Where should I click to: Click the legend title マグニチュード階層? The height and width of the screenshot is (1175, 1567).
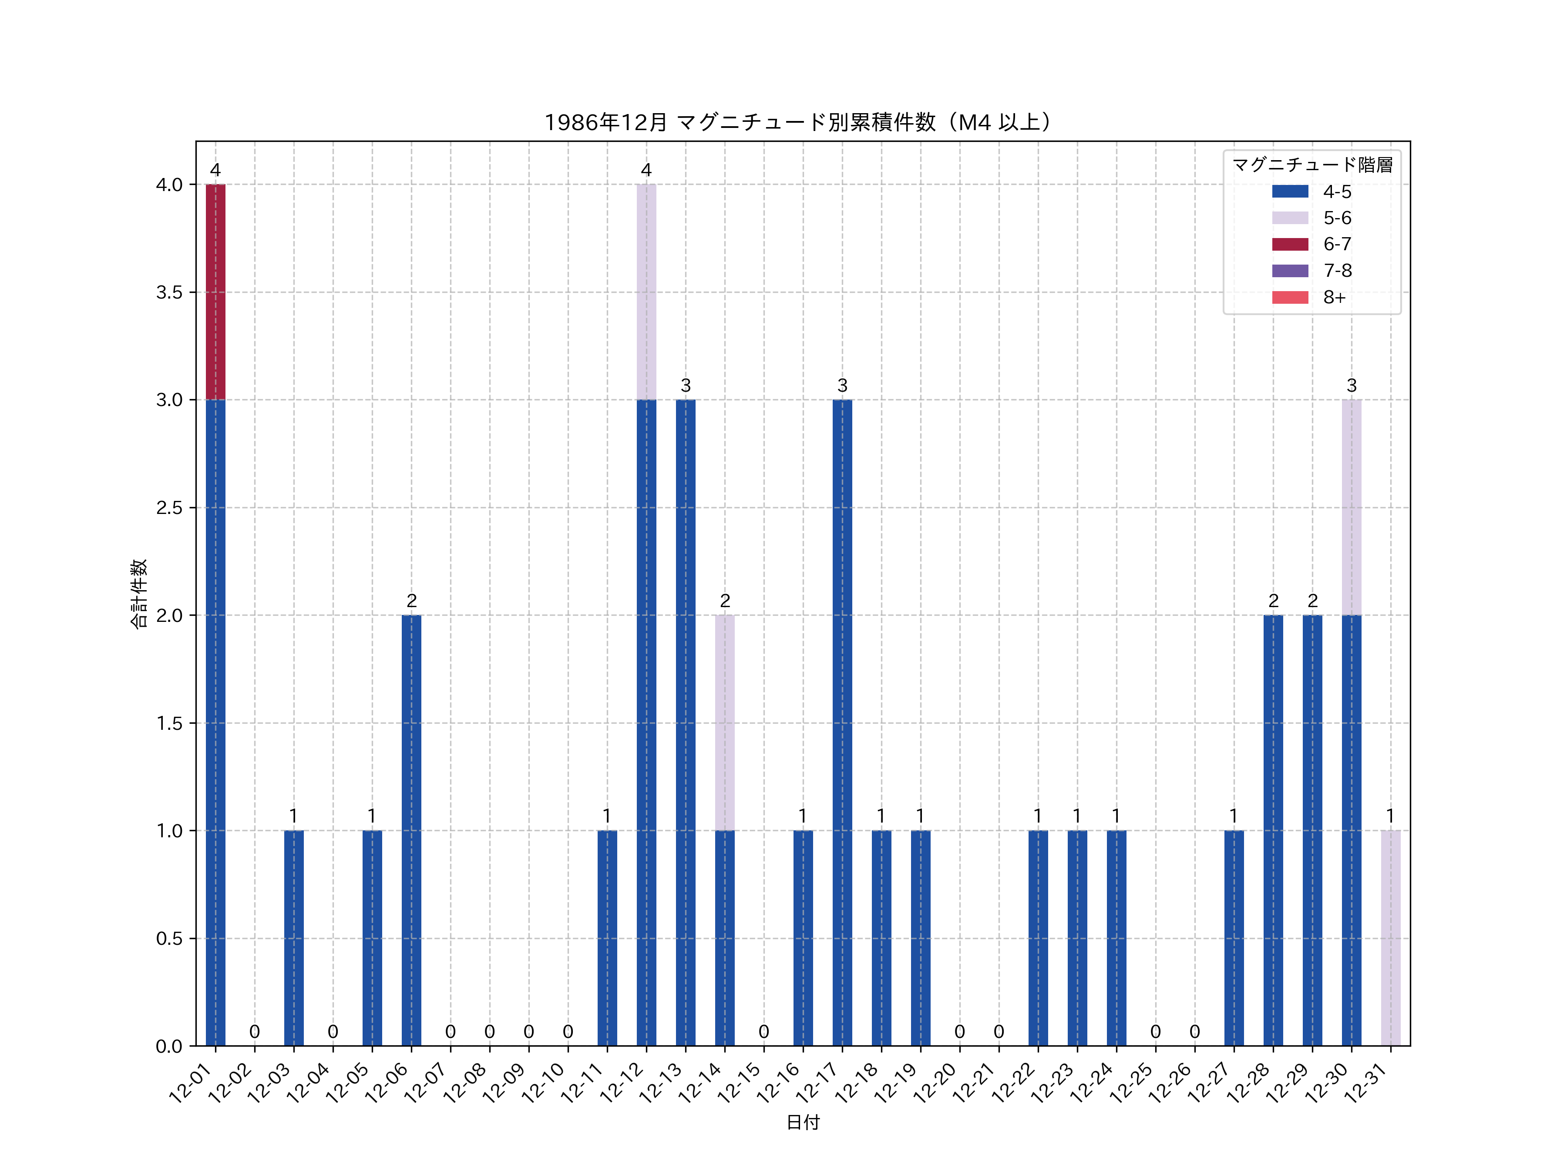(x=1312, y=165)
